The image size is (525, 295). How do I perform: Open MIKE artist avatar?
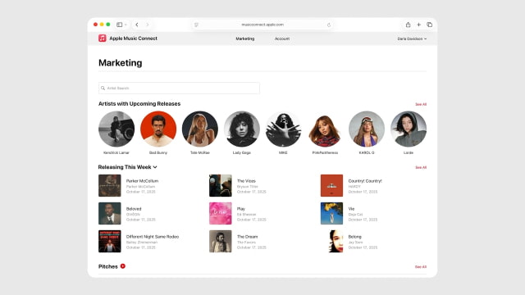283,129
